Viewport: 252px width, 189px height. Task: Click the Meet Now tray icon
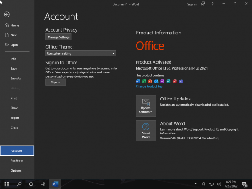[203, 184]
